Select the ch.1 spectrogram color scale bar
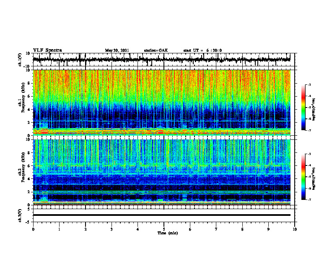 point(303,108)
